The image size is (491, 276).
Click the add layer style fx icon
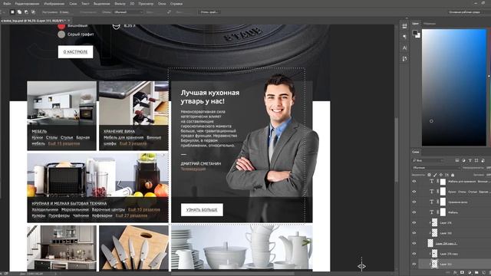[456, 273]
